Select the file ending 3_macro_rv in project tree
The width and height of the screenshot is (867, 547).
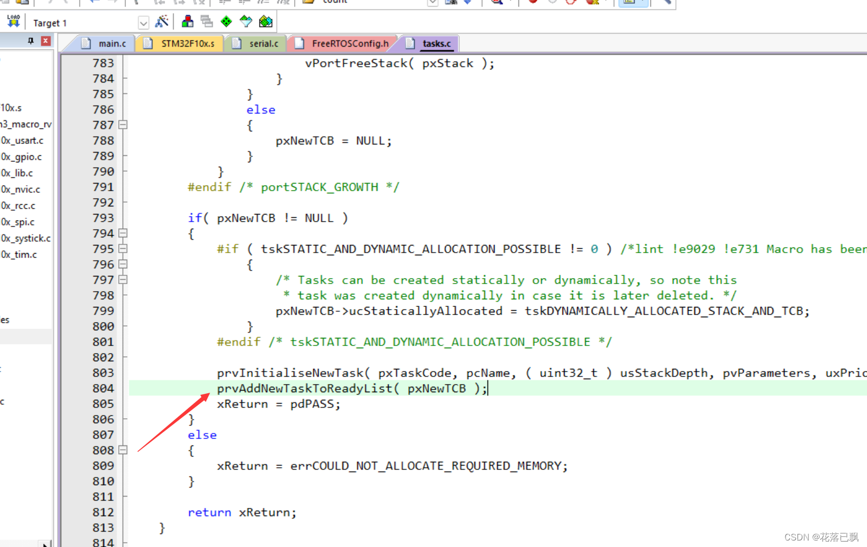(26, 124)
